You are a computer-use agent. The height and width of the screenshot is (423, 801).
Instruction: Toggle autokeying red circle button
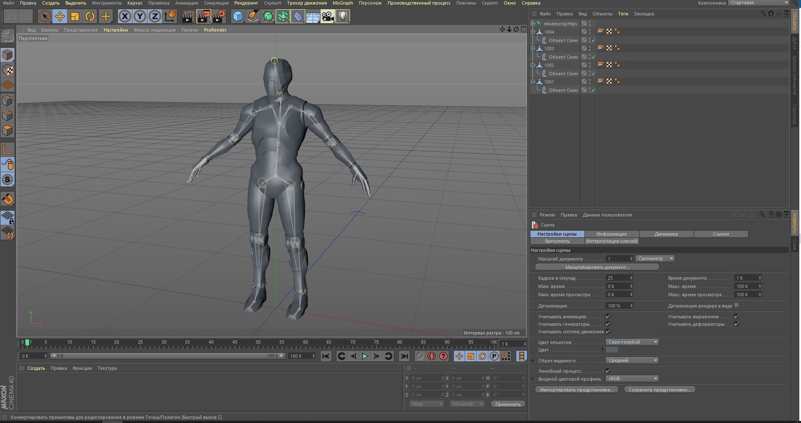click(432, 356)
